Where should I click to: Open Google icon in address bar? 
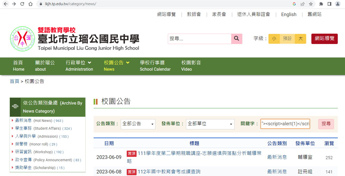[x=294, y=4]
